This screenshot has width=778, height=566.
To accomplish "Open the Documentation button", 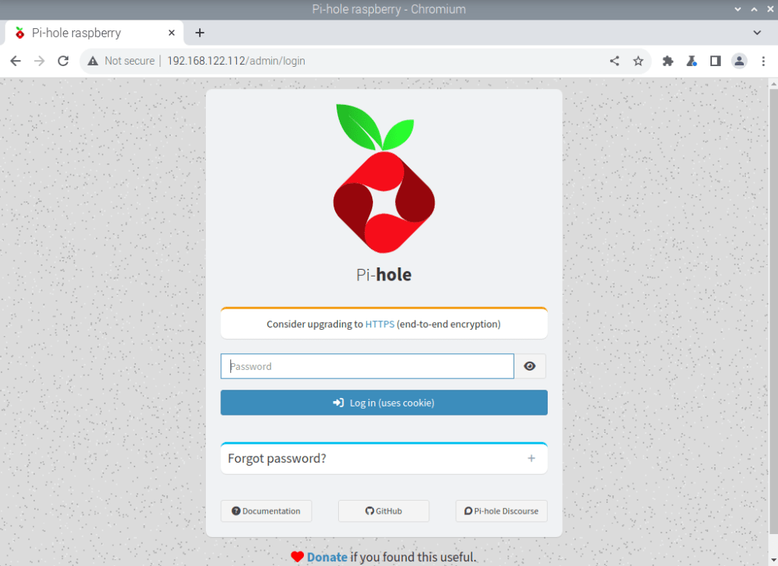I will point(266,511).
